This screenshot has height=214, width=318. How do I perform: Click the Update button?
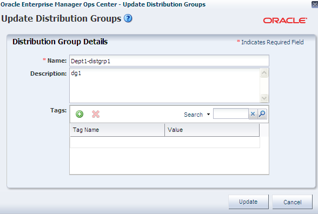[248, 202]
